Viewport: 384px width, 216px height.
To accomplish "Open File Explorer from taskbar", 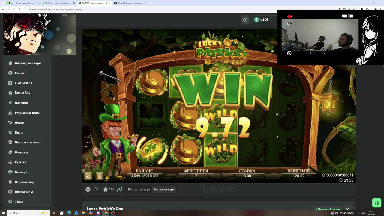I will click(84, 213).
